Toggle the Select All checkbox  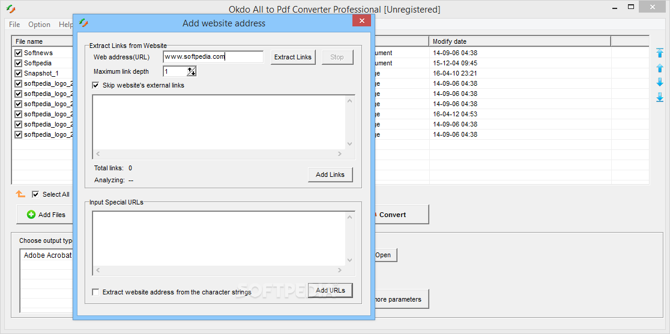(x=36, y=194)
